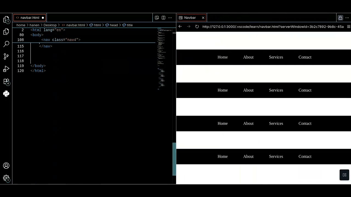Open the Source Control view
The width and height of the screenshot is (351, 197).
tap(6, 56)
